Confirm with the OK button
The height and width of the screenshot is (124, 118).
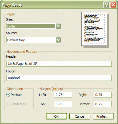point(56,116)
